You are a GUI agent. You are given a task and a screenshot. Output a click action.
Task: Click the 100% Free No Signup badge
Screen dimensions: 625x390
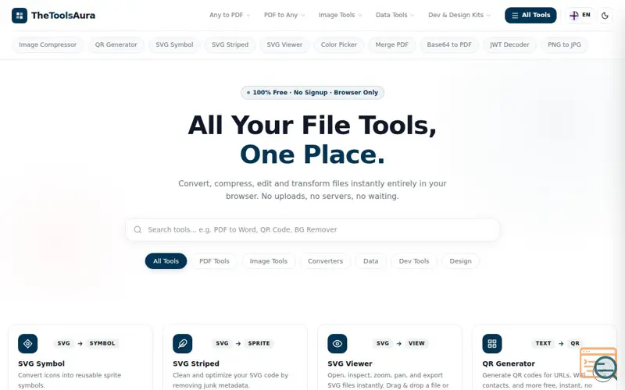click(312, 92)
